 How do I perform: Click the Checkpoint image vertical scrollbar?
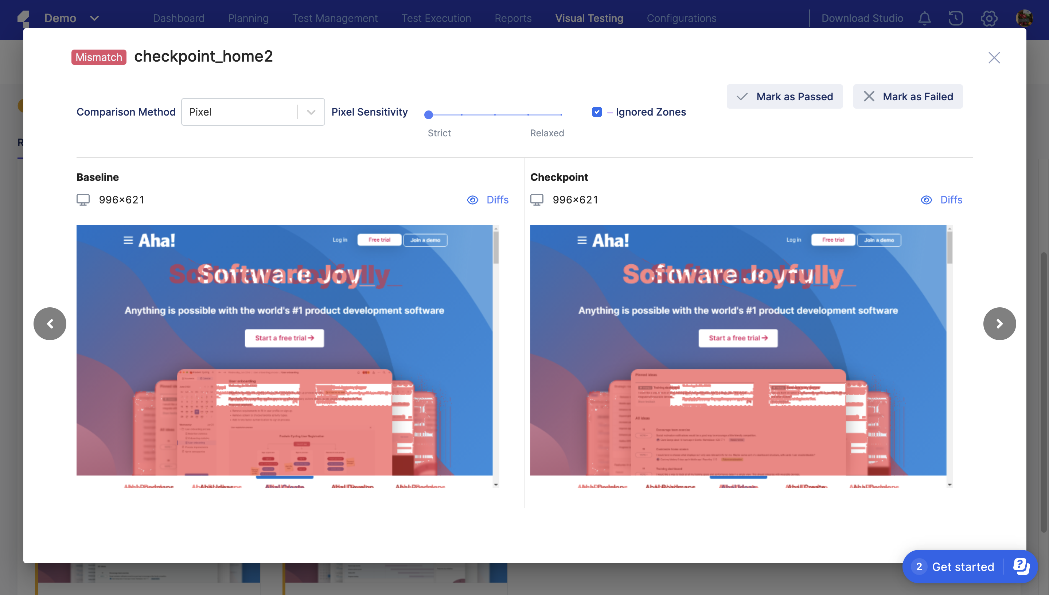(x=950, y=248)
